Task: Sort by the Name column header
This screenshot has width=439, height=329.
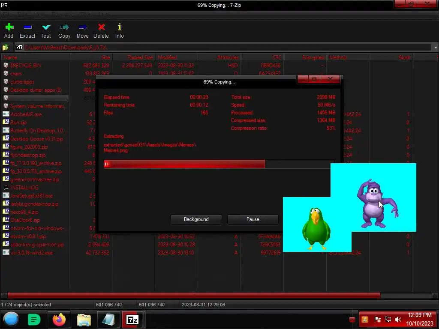Action: click(x=35, y=57)
